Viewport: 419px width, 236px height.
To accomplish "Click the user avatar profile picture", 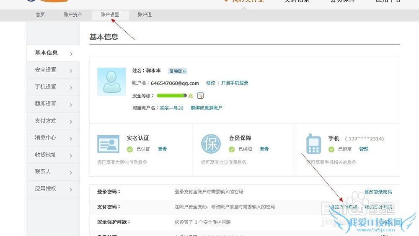I will [x=111, y=81].
